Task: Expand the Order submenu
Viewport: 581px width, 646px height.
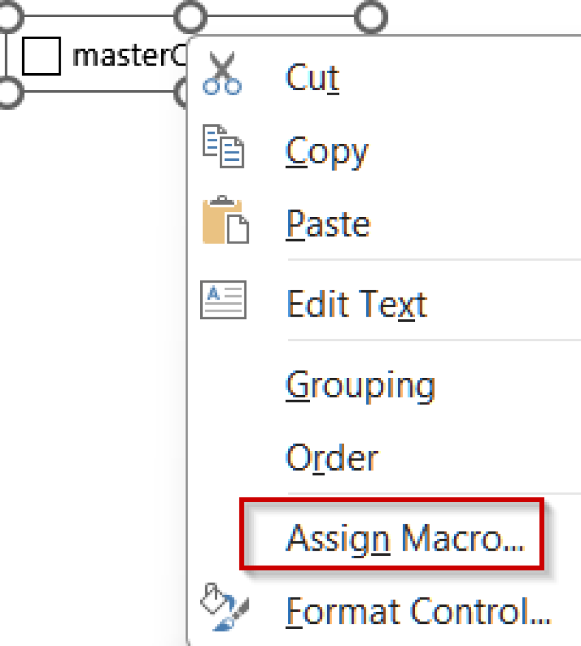Action: point(332,459)
